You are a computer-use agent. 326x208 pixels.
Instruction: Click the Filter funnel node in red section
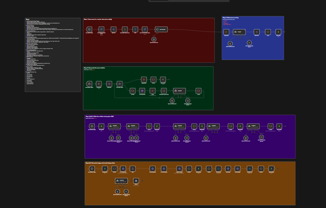click(135, 29)
